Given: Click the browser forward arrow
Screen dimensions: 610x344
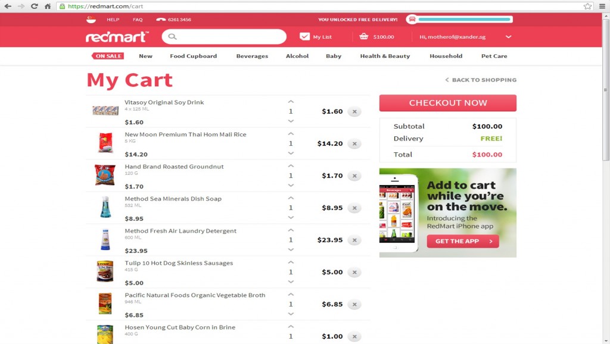Looking at the screenshot, I should (x=21, y=6).
